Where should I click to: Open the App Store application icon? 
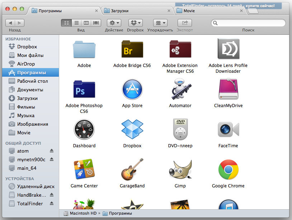point(132,90)
